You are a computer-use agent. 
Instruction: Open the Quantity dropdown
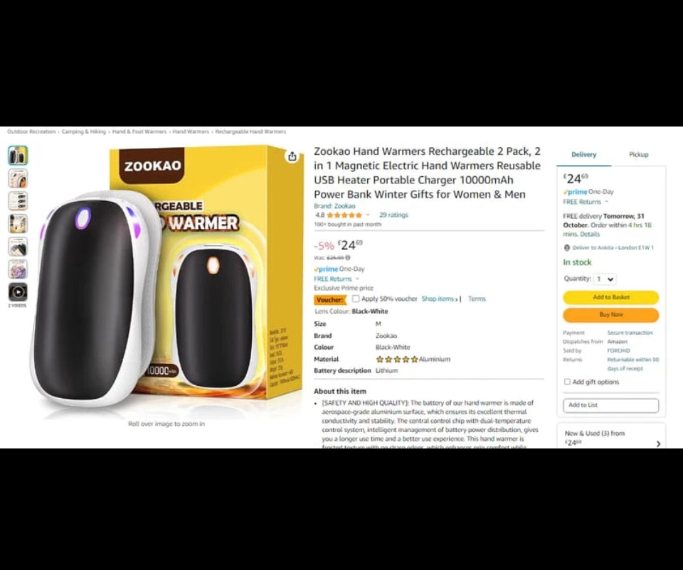pyautogui.click(x=605, y=279)
